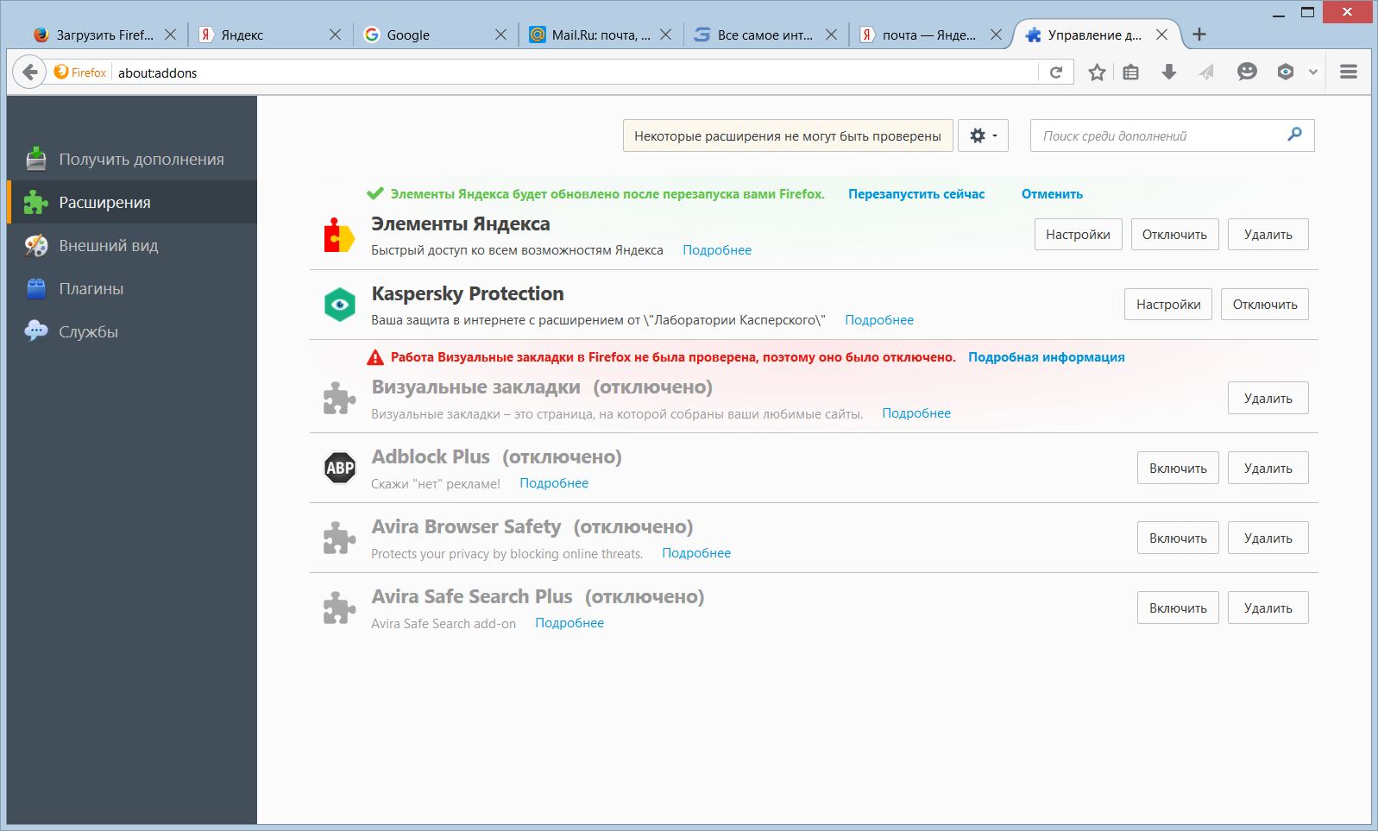Switch to the Яндекс tab
This screenshot has width=1378, height=831.
click(x=270, y=35)
